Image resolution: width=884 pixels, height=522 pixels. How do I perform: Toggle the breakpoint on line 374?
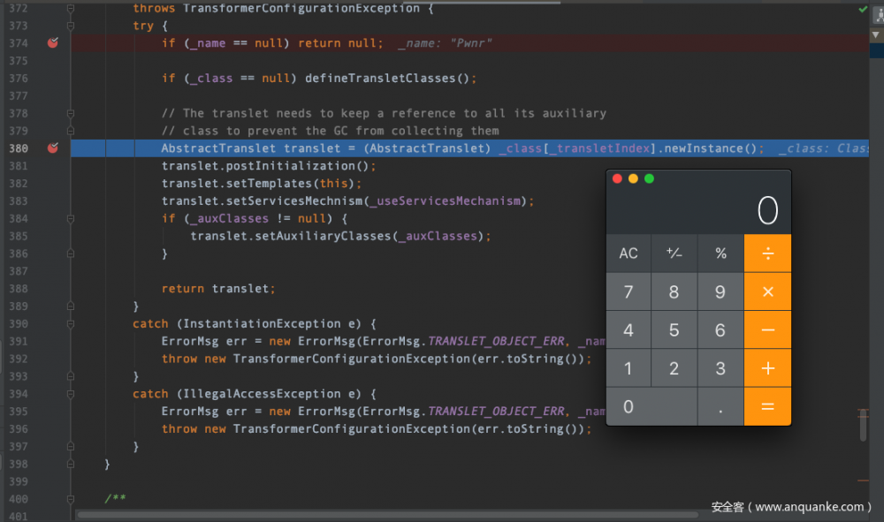pyautogui.click(x=52, y=42)
